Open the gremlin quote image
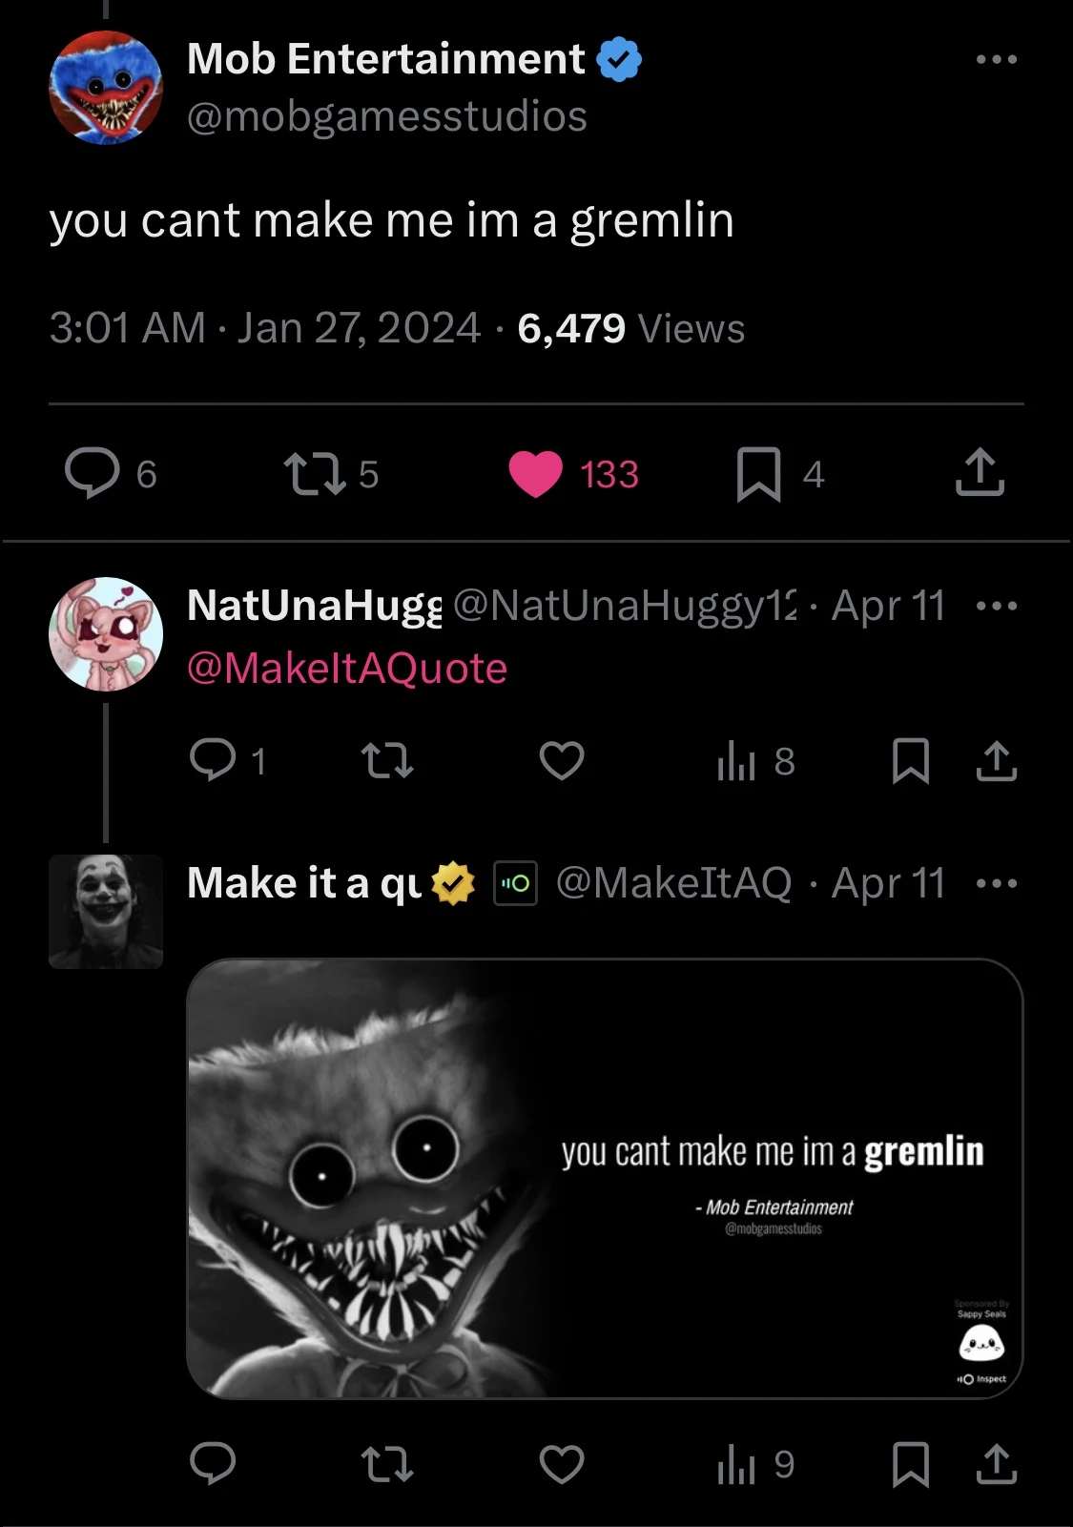Viewport: 1073px width, 1527px height. [605, 1178]
